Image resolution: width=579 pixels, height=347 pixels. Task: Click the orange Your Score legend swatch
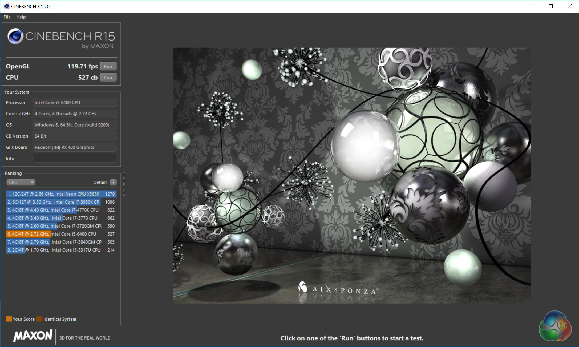(9, 319)
